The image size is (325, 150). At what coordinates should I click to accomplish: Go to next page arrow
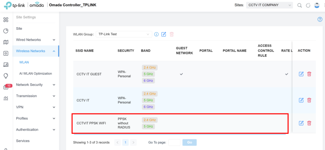133,142
